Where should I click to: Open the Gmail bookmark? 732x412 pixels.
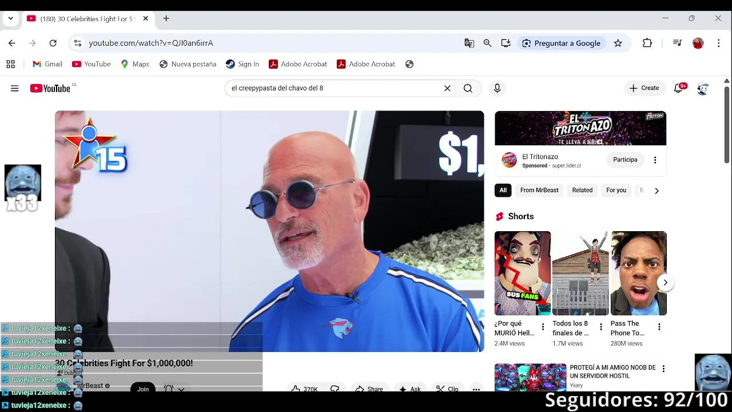click(47, 64)
